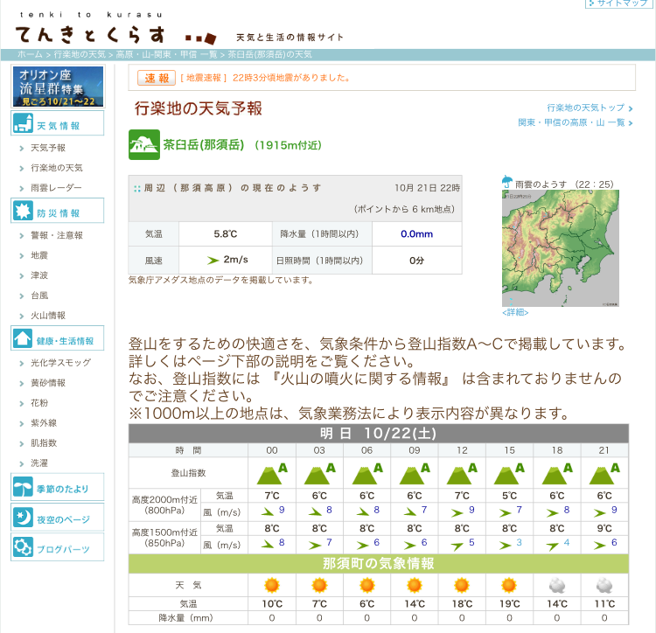The height and width of the screenshot is (633, 656).
Task: Open 地震 in the sidebar
Action: (x=39, y=255)
